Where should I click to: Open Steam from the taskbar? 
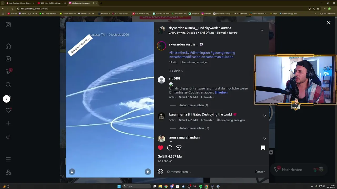tap(183, 186)
